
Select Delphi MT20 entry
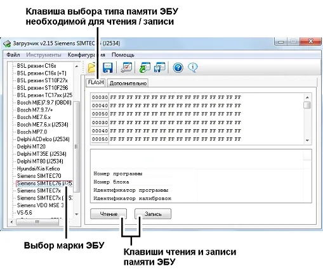pyautogui.click(x=31, y=146)
